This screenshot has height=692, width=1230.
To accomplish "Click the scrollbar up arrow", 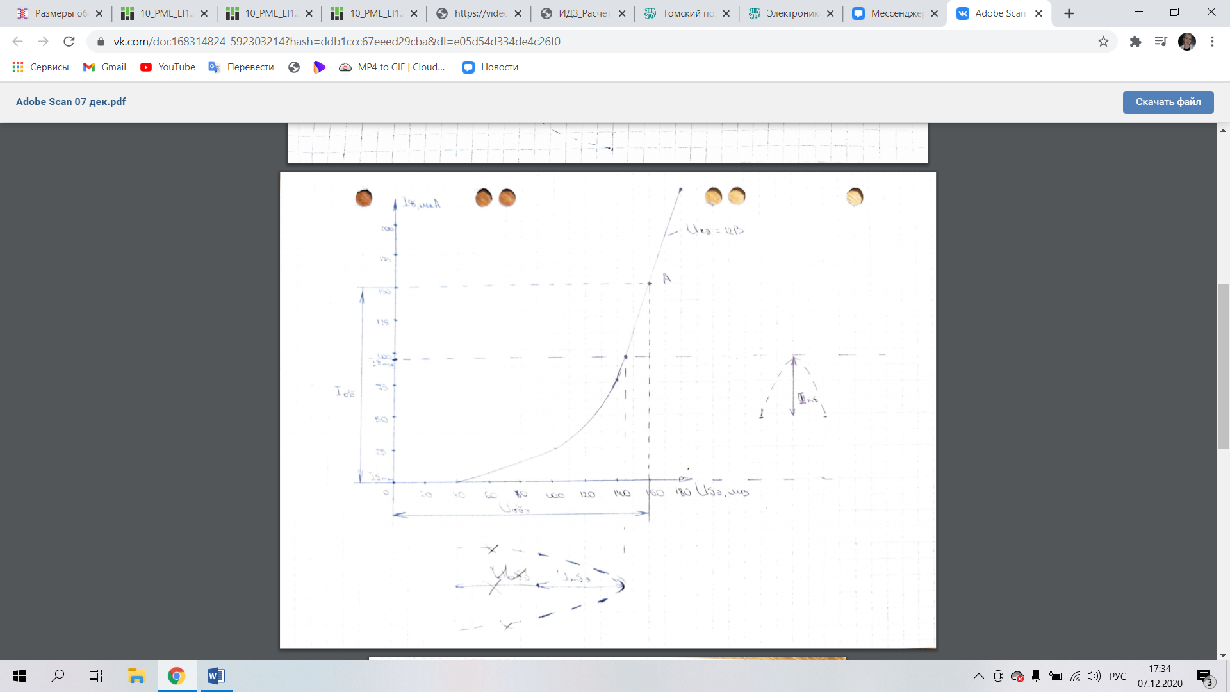I will 1223,130.
